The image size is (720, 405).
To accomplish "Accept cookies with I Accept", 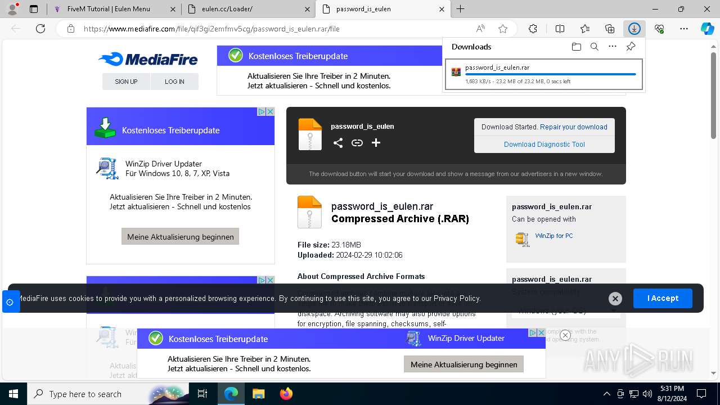I will (x=663, y=298).
